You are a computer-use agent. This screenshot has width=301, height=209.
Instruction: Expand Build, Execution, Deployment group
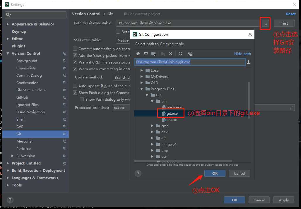8,170
